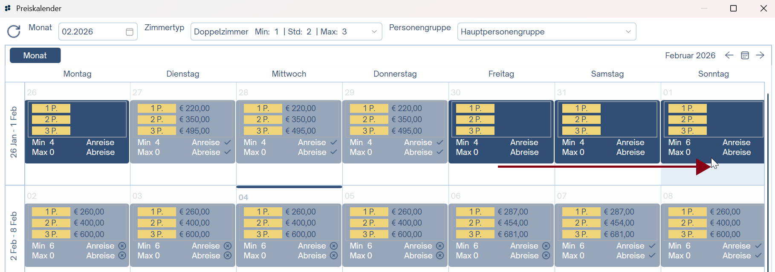
Task: Expand the Personengruppe dropdown
Action: pyautogui.click(x=628, y=31)
